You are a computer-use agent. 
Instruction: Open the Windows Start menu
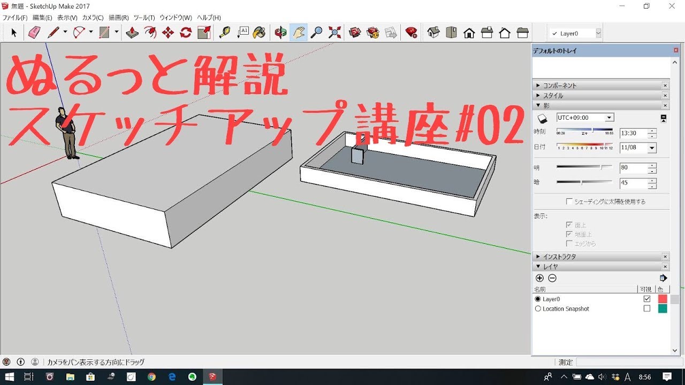(10, 377)
